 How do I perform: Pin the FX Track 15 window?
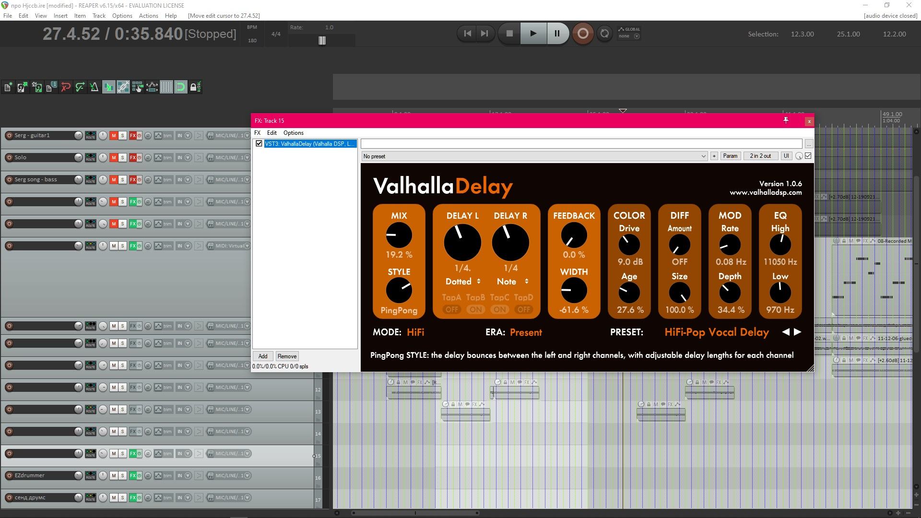786,120
